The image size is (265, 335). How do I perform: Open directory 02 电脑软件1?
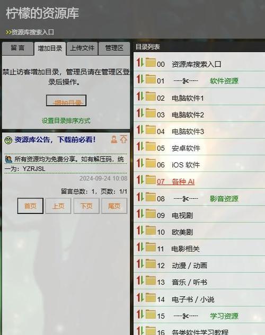180,98
